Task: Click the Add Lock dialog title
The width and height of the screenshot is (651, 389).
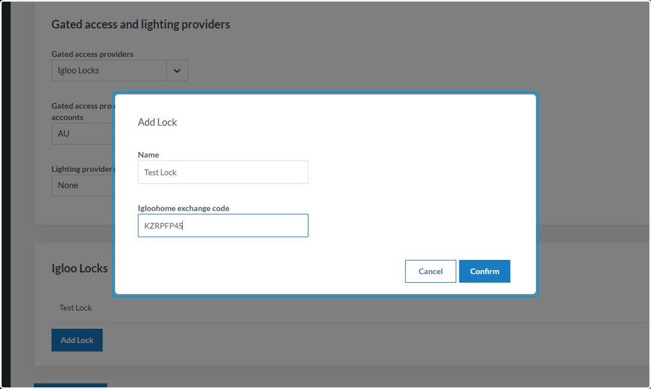Action: click(x=157, y=123)
